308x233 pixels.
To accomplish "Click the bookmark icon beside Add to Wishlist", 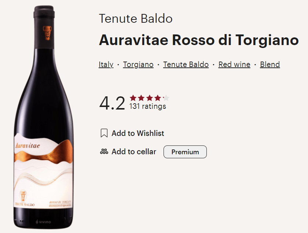I will 104,133.
